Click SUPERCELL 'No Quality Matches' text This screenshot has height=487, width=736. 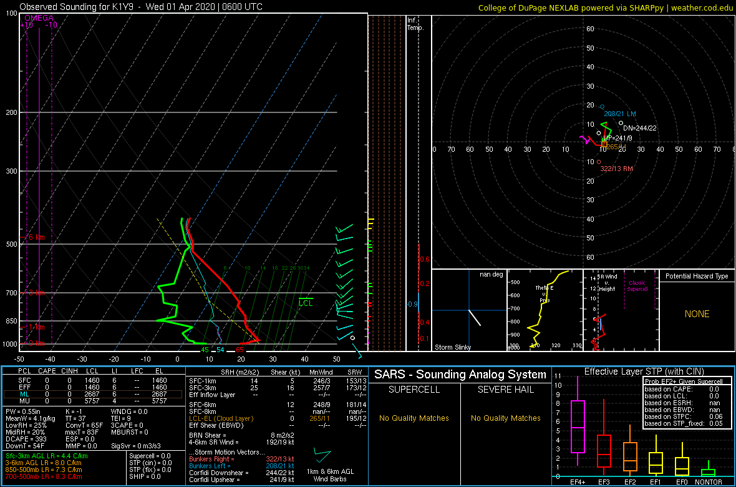pos(414,418)
